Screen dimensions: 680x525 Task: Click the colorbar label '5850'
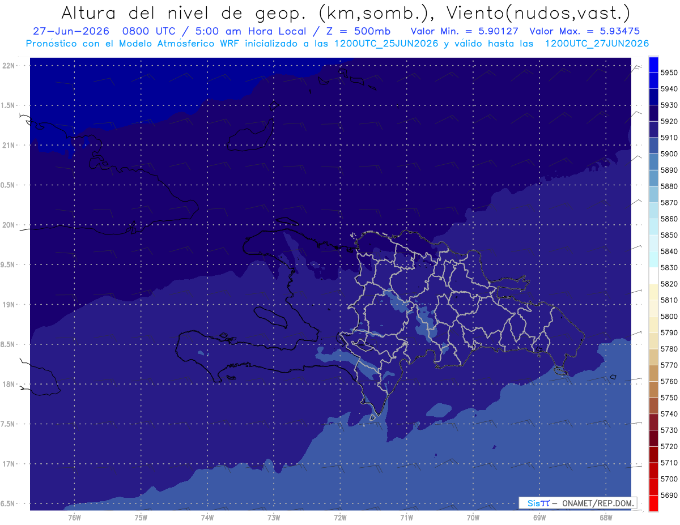click(x=669, y=235)
